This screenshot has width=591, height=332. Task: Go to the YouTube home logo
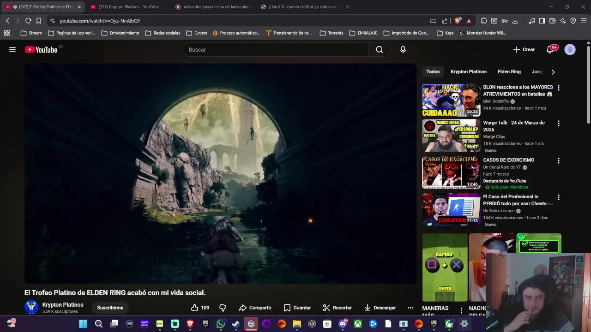click(x=41, y=50)
